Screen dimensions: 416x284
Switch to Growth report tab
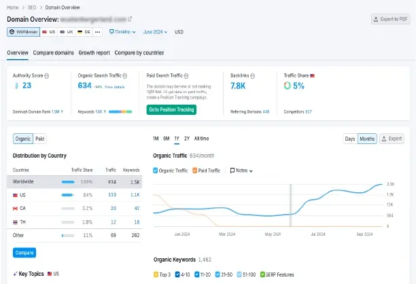94,53
